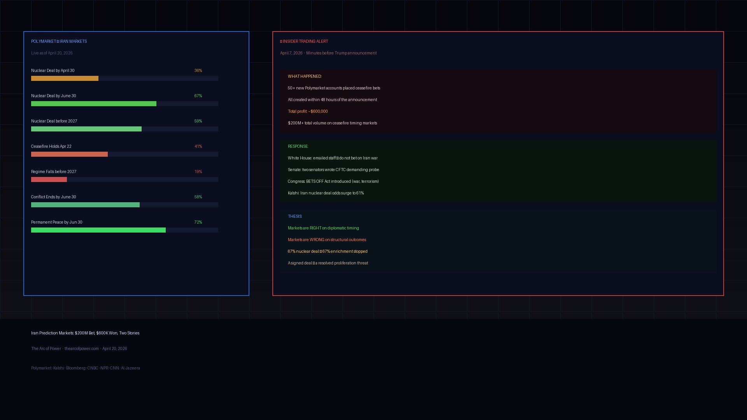Click the Permanent Peace by Jun 30 bar

tap(98, 230)
